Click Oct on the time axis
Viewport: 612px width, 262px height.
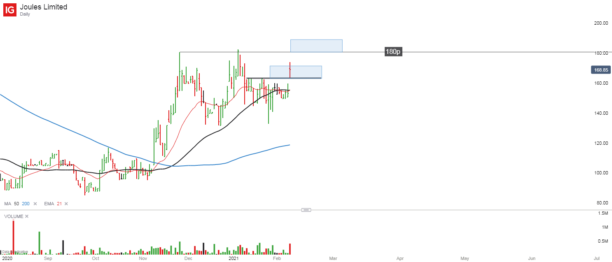[96, 259]
